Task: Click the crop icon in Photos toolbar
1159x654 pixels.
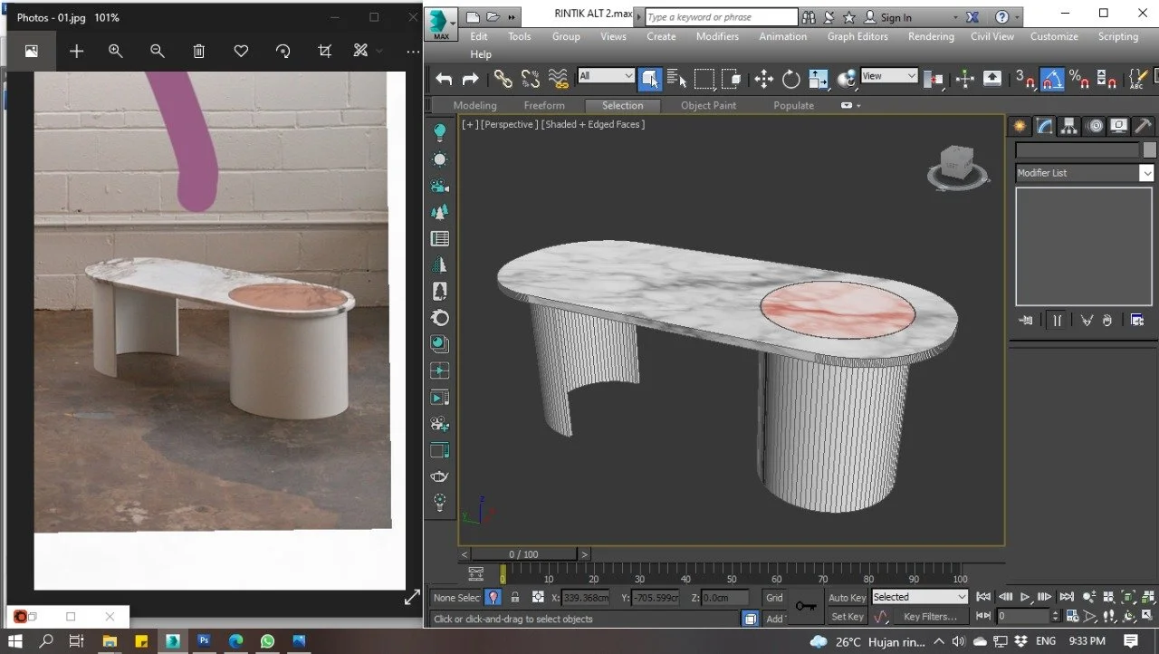Action: pos(324,52)
